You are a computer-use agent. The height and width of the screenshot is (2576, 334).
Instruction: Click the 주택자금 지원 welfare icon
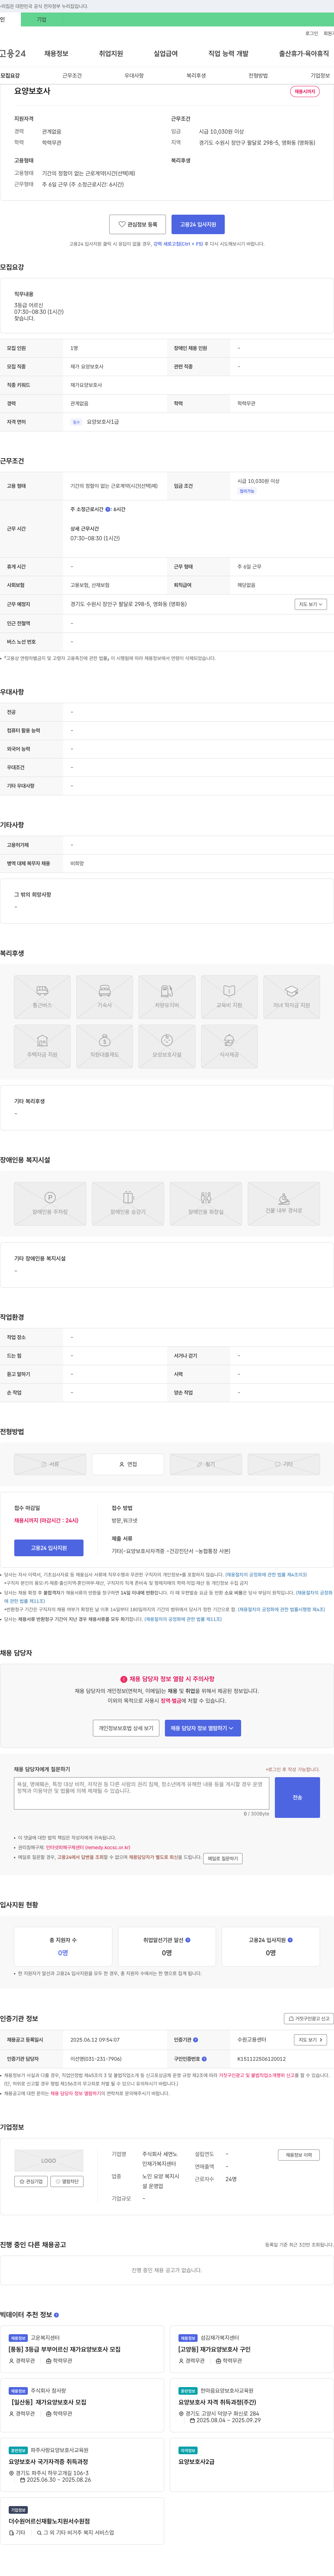42,1046
